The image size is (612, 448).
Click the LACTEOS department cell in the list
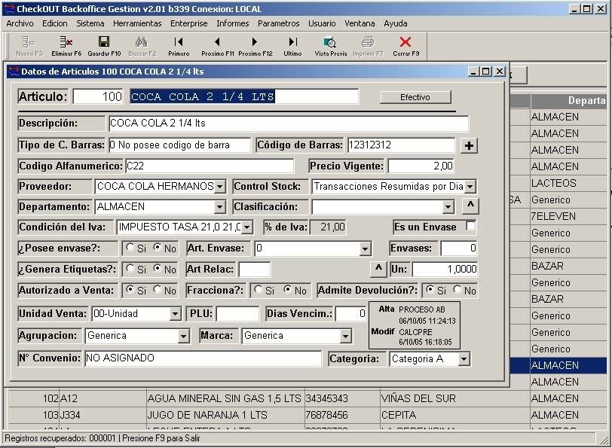click(x=568, y=183)
